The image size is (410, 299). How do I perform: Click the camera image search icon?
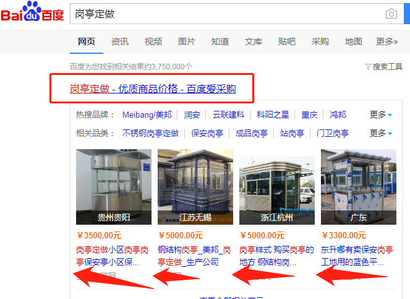point(391,14)
